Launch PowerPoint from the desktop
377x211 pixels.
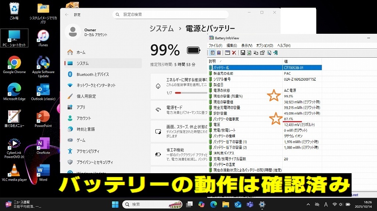(x=43, y=119)
